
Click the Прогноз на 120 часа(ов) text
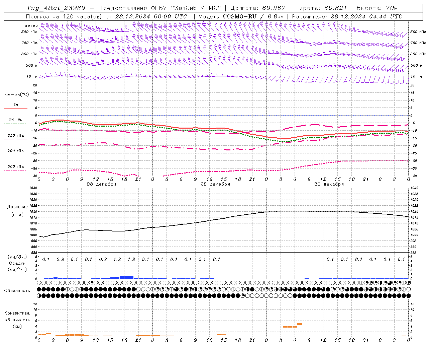[x=64, y=16]
